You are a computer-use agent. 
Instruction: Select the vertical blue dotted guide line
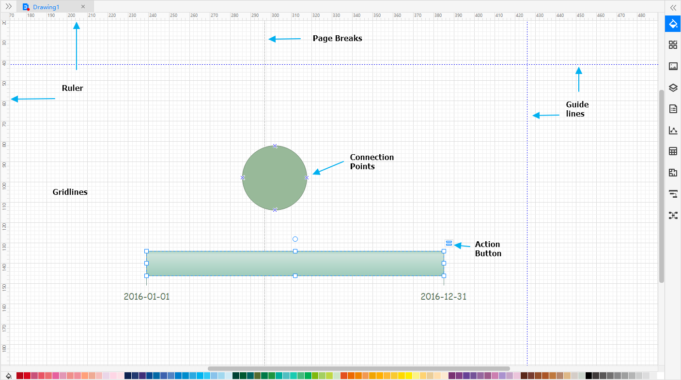pyautogui.click(x=527, y=193)
